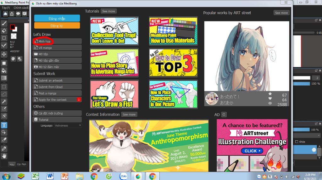Image resolution: width=322 pixels, height=180 pixels.
Task: Open Let's Draw a Fist tutorial
Action: pyautogui.click(x=114, y=94)
